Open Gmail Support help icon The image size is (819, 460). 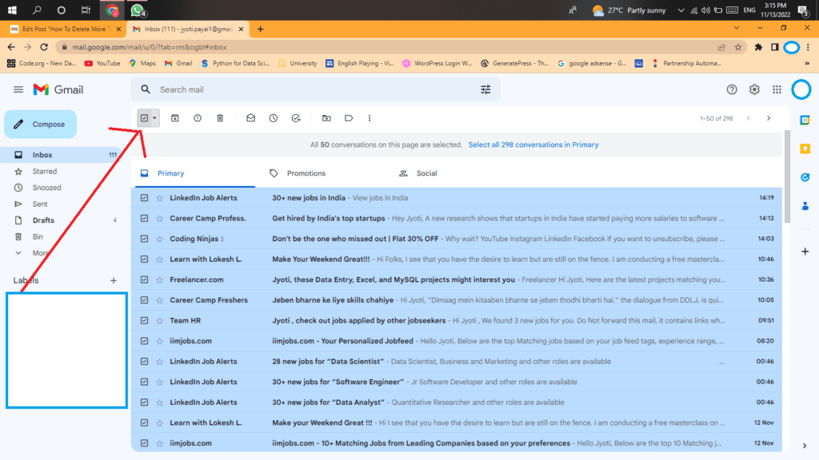point(732,89)
